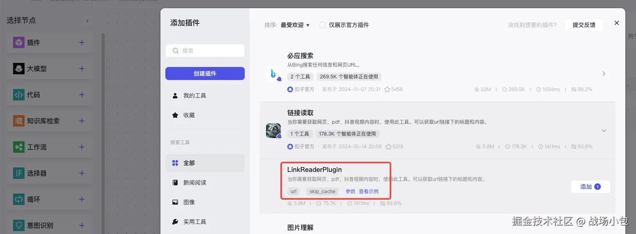Select the 实用工具 category
636x234 pixels.
pyautogui.click(x=205, y=222)
